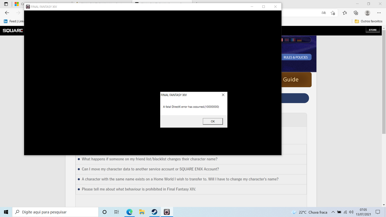Screen dimensions: 386x217
Task: Open Cortana from the taskbar
Action: tap(104, 212)
